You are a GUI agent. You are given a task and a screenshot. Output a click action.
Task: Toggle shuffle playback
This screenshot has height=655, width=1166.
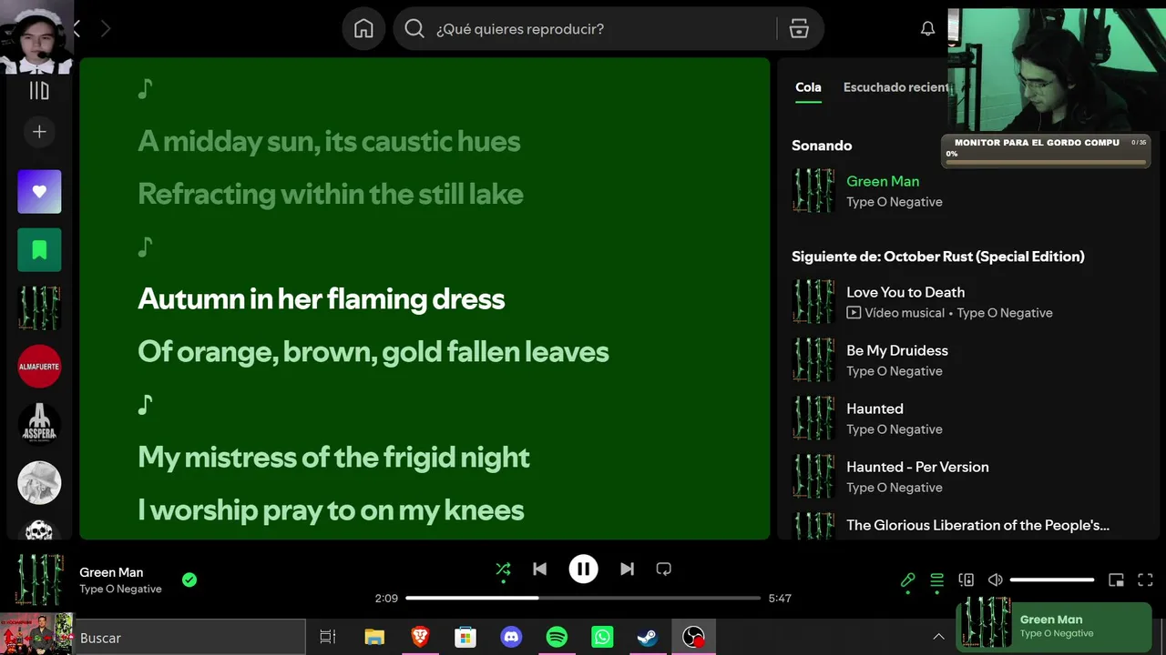point(503,569)
